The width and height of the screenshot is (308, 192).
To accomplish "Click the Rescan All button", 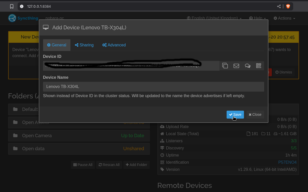I will click(109, 165).
